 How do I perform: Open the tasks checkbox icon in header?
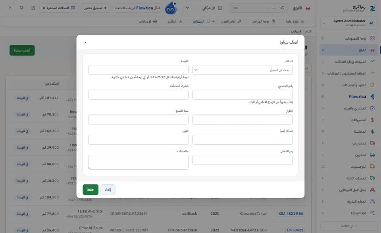click(x=33, y=8)
